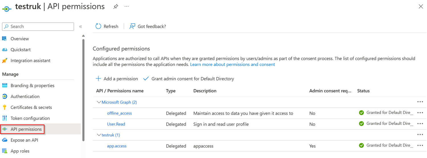
Task: Click Add a permission text
Action: [x=121, y=79]
